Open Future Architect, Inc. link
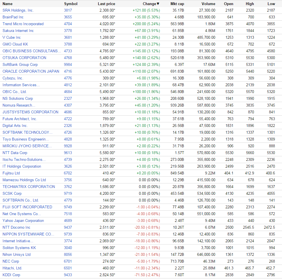282x279 pixels. pos(20,119)
